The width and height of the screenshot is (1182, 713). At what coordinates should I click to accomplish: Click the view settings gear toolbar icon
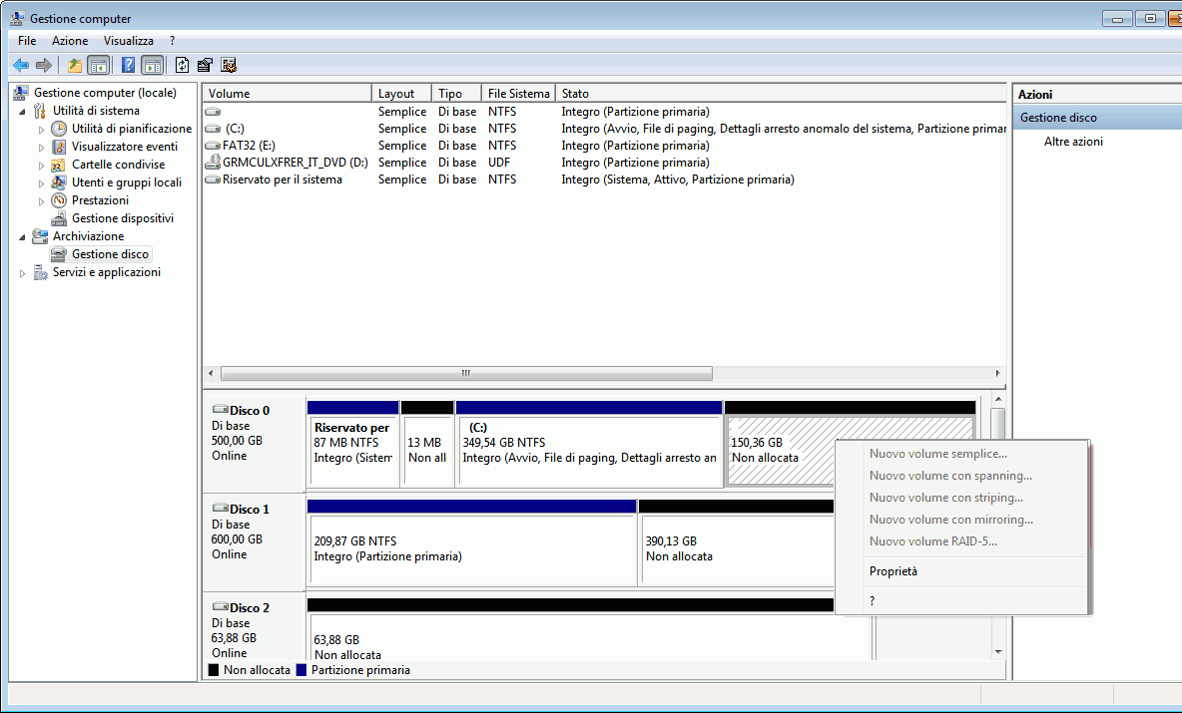pos(230,66)
